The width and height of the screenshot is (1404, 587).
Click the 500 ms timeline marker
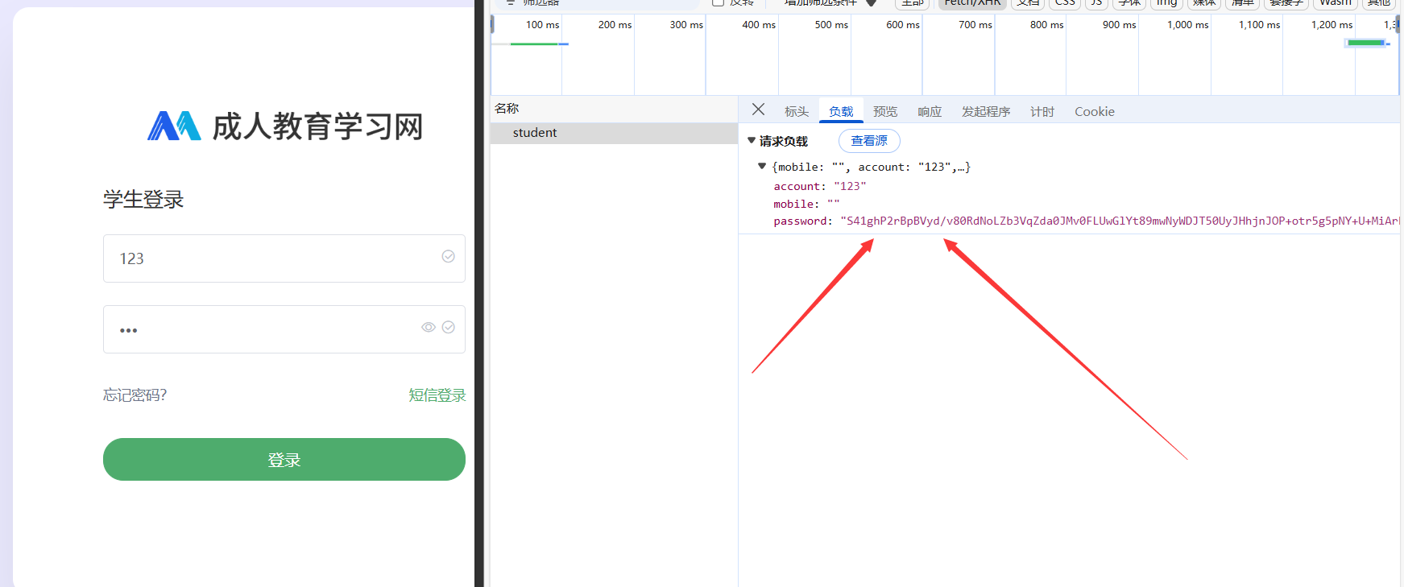coord(831,25)
